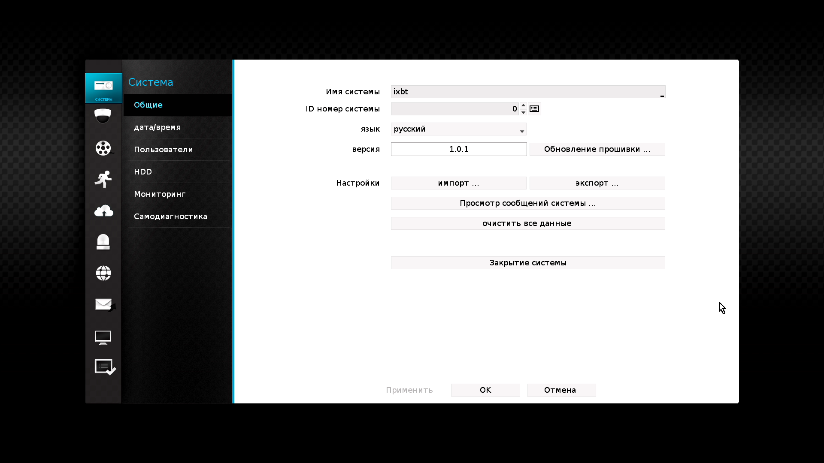Open the alarm siren icon

click(x=103, y=242)
